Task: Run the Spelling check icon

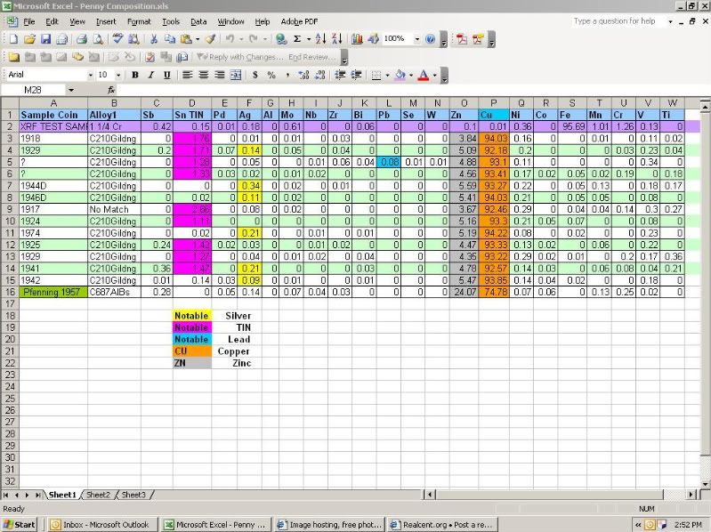Action: pos(117,39)
